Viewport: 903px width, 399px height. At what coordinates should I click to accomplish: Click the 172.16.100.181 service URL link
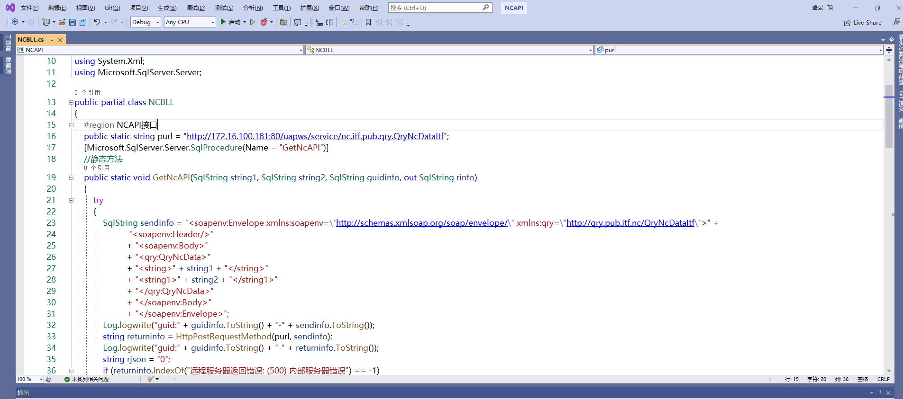(315, 136)
